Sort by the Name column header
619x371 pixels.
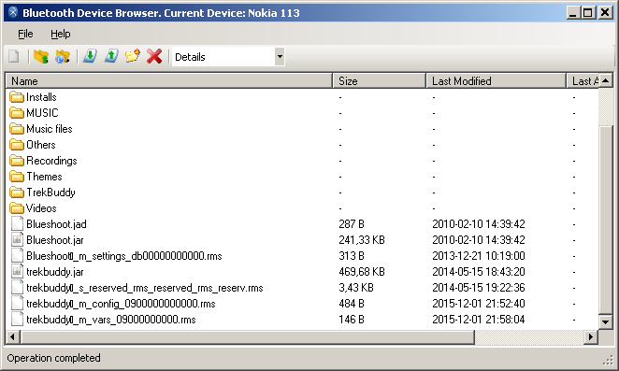coord(169,81)
